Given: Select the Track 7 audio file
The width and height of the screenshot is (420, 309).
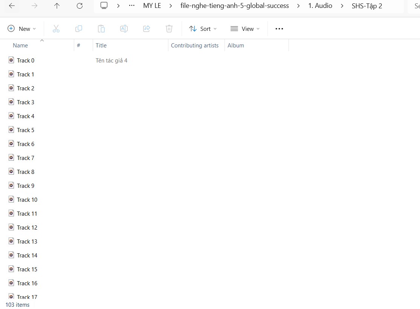Looking at the screenshot, I should click(26, 158).
